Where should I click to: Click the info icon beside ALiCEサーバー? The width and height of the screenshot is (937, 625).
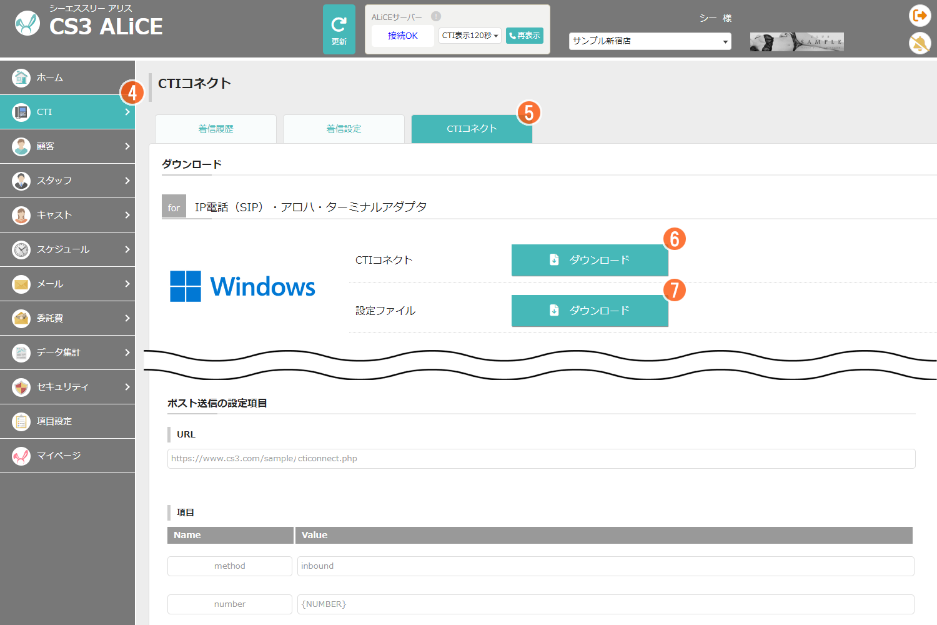pyautogui.click(x=436, y=16)
